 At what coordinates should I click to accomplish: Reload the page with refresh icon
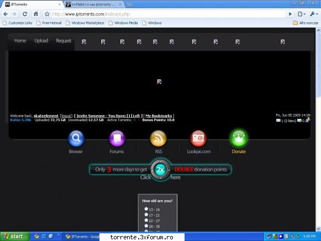25,14
